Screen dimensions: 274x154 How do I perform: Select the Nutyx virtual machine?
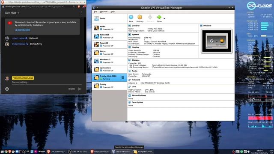pos(110,53)
